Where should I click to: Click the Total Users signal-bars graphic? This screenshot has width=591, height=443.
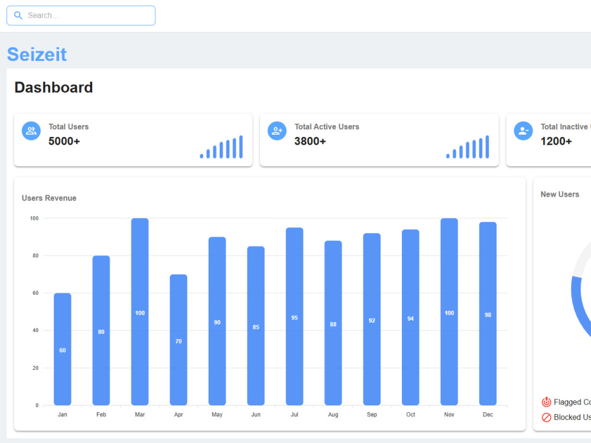(x=221, y=146)
